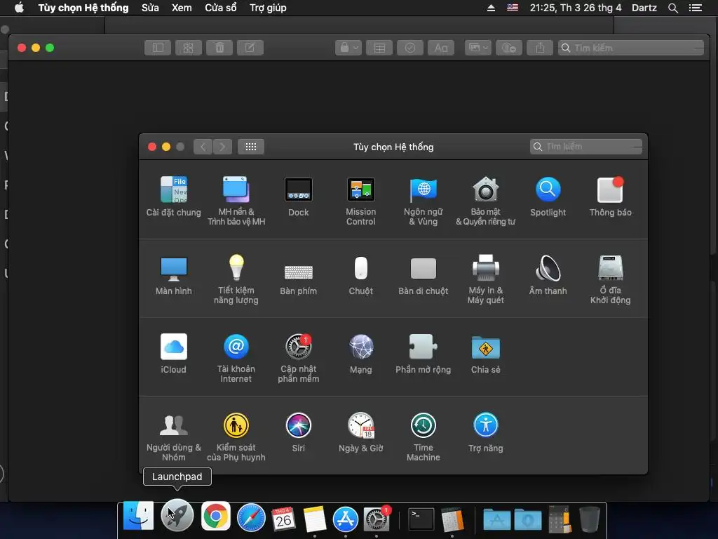Toggle sidebar in the background Notes window
Screen dimensions: 718x539
pos(158,48)
